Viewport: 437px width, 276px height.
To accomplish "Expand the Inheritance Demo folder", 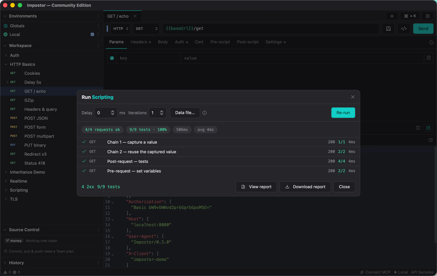I will tap(6, 172).
